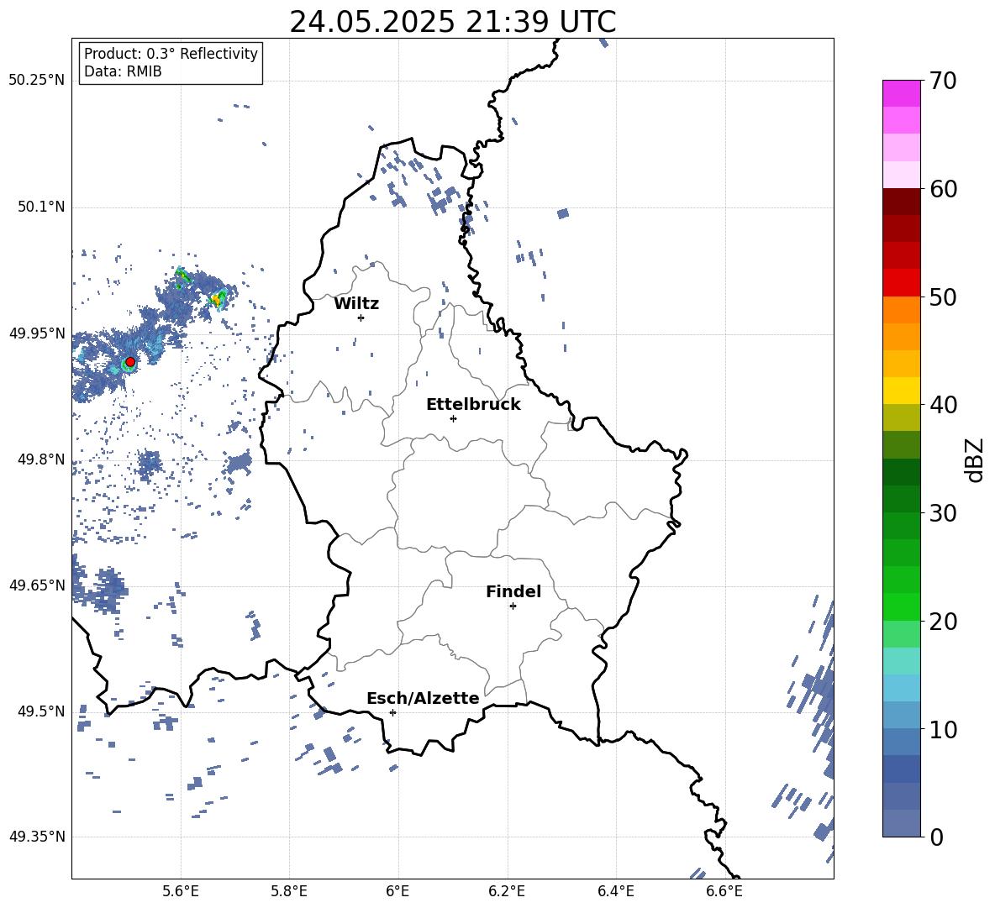Click the 10 label on the colorbar
Image resolution: width=995 pixels, height=908 pixels.
pos(943,729)
